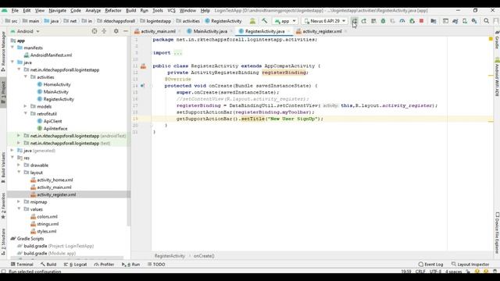Expand the models package
500x281 pixels.
(x=26, y=106)
